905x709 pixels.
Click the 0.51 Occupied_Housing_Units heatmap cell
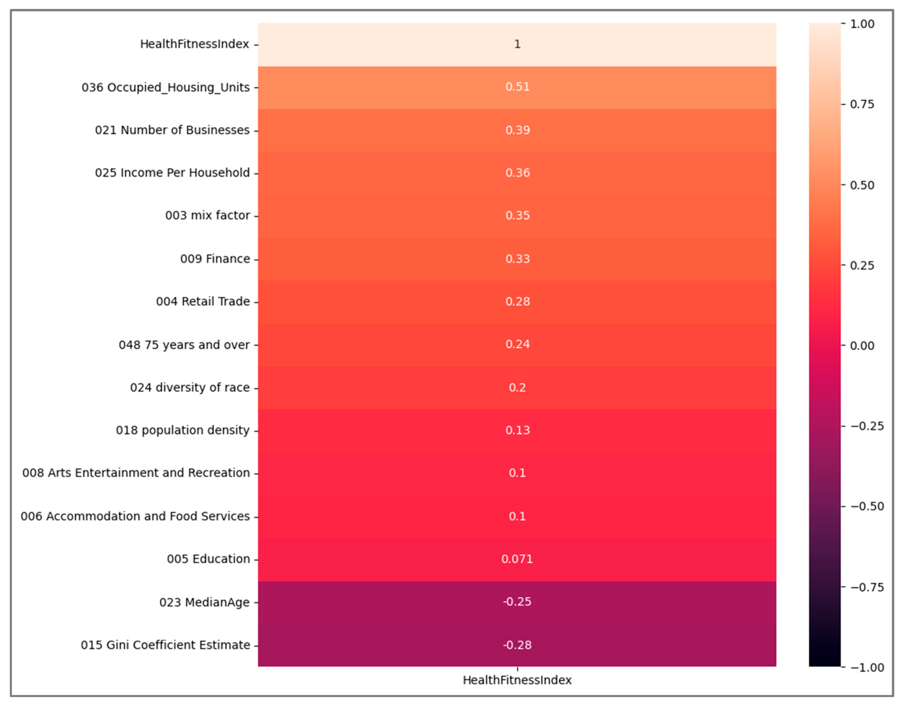tap(517, 87)
